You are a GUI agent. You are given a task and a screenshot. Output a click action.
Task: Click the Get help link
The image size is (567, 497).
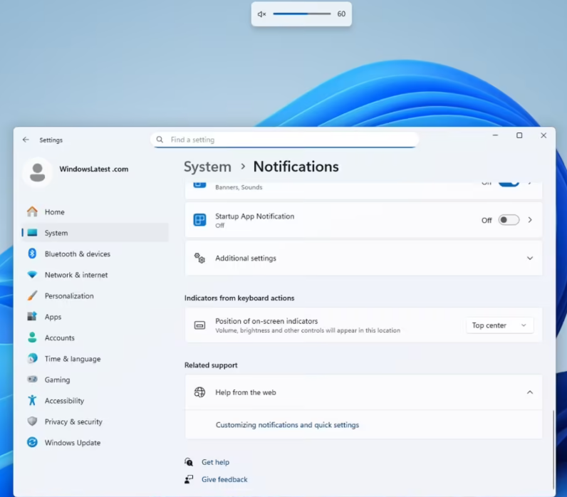tap(215, 462)
